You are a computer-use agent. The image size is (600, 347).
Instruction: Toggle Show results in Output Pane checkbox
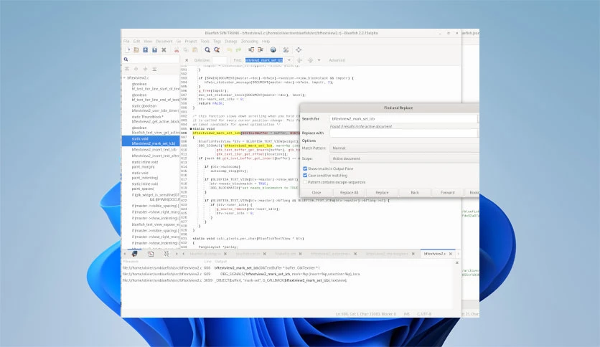pyautogui.click(x=305, y=168)
